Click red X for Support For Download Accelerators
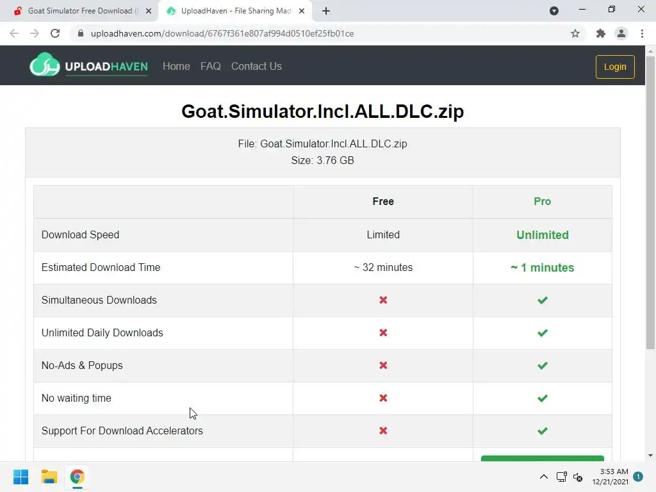656x492 pixels. (383, 430)
